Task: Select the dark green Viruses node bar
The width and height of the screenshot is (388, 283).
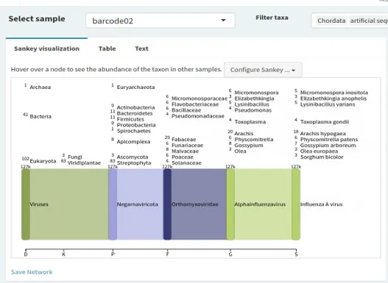Action: tap(26, 204)
